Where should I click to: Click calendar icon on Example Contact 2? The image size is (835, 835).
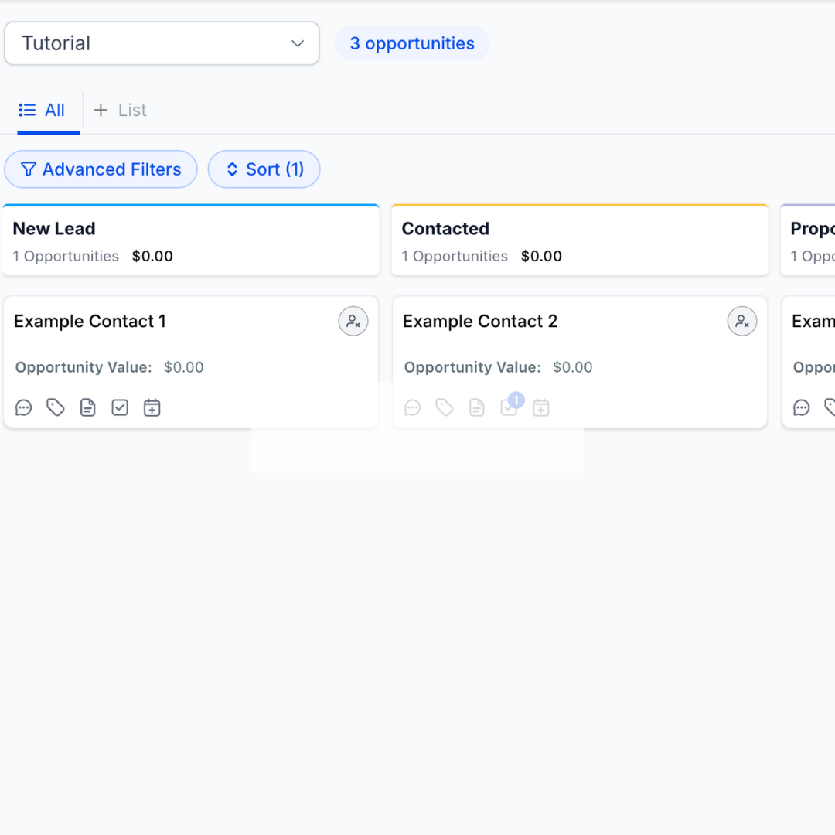pos(541,407)
